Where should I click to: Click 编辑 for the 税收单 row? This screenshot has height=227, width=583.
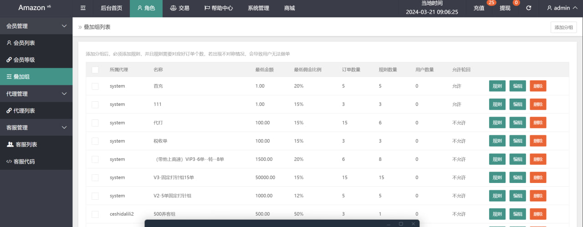(517, 141)
